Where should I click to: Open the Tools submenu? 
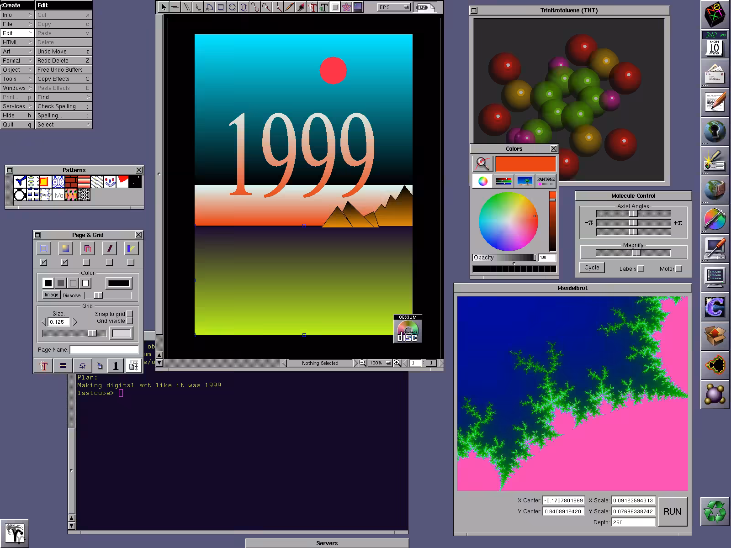[x=17, y=79]
